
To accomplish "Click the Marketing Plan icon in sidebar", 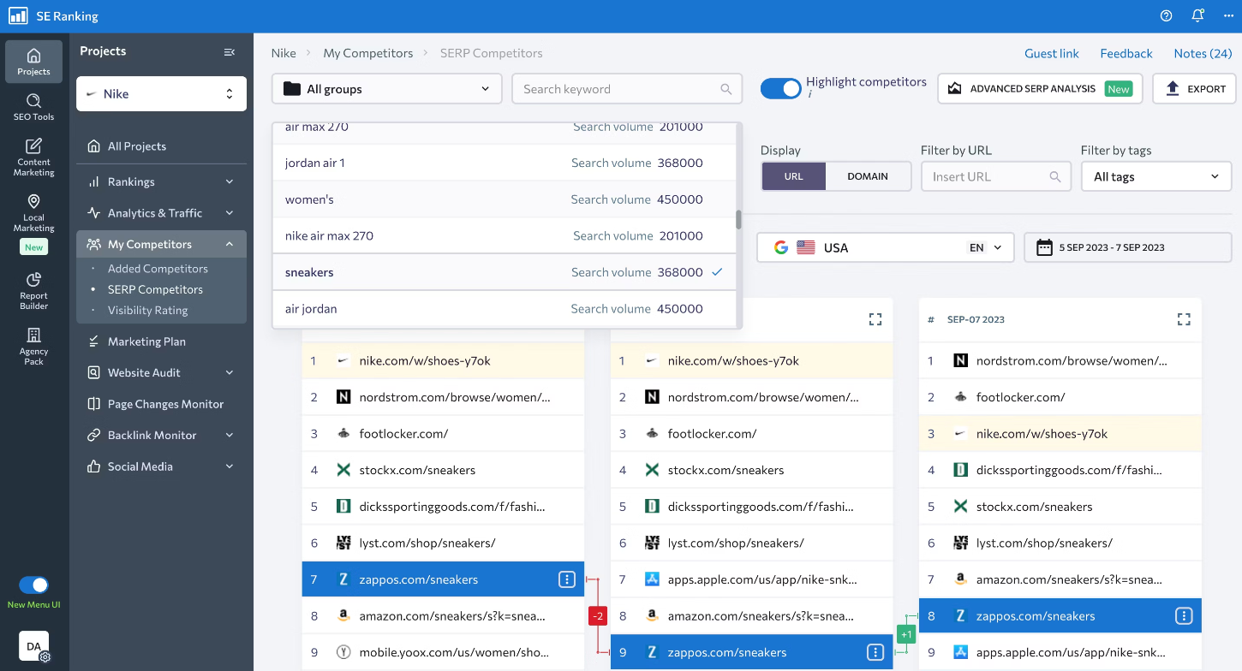I will (x=93, y=341).
